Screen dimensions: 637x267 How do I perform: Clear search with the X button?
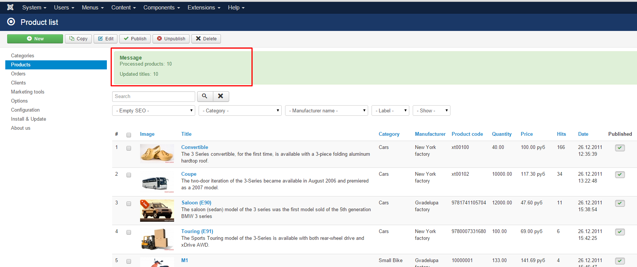pos(221,97)
